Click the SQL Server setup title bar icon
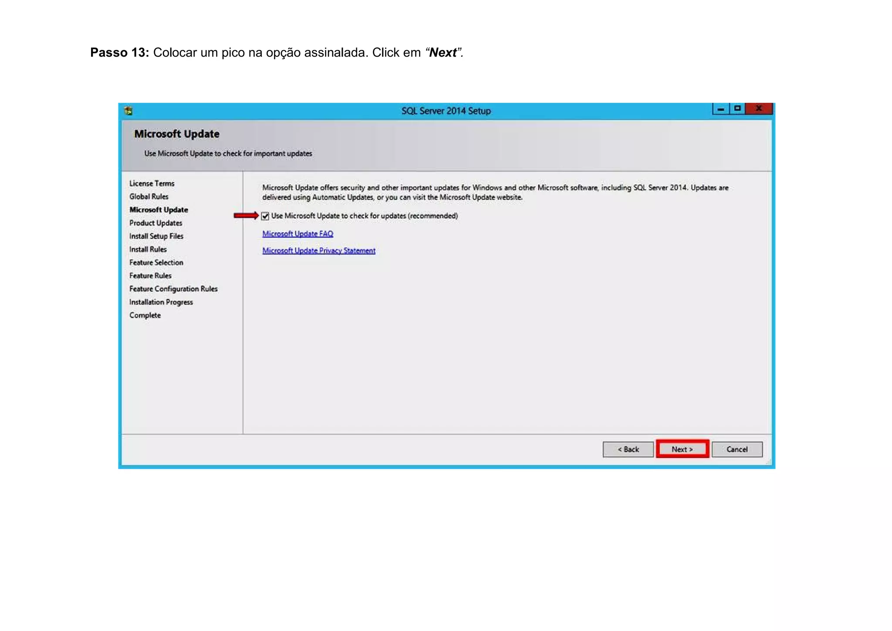 tap(128, 111)
